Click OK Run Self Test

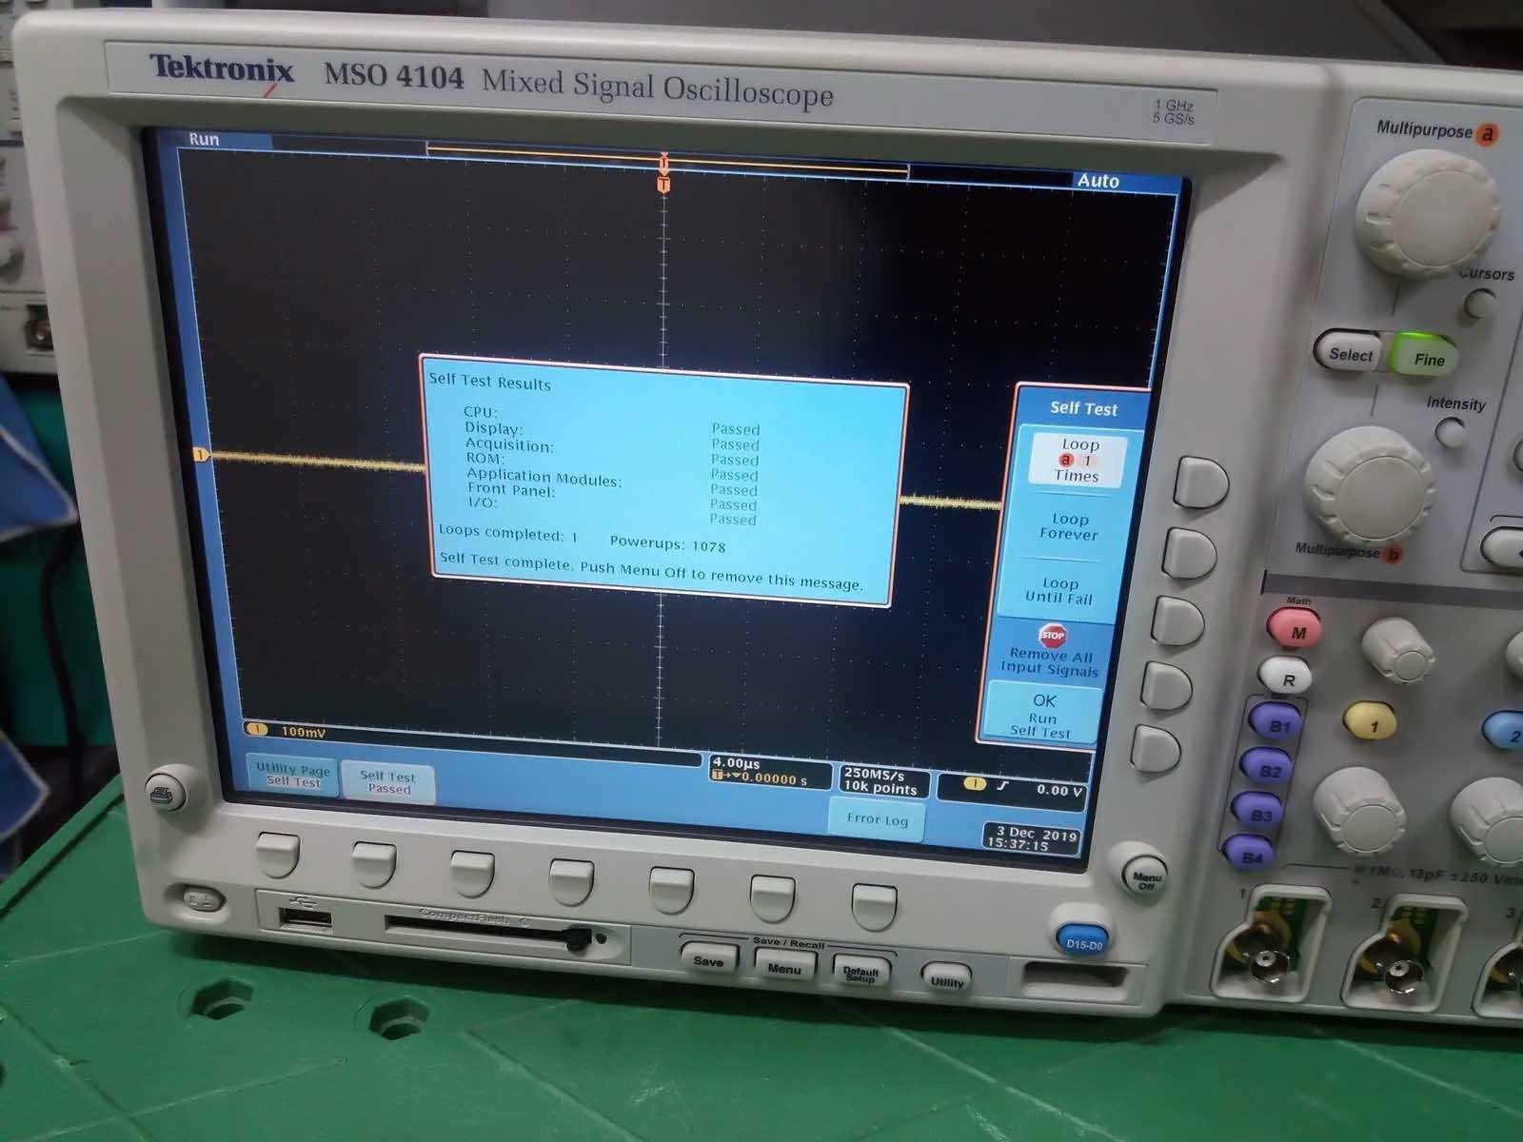[1042, 716]
